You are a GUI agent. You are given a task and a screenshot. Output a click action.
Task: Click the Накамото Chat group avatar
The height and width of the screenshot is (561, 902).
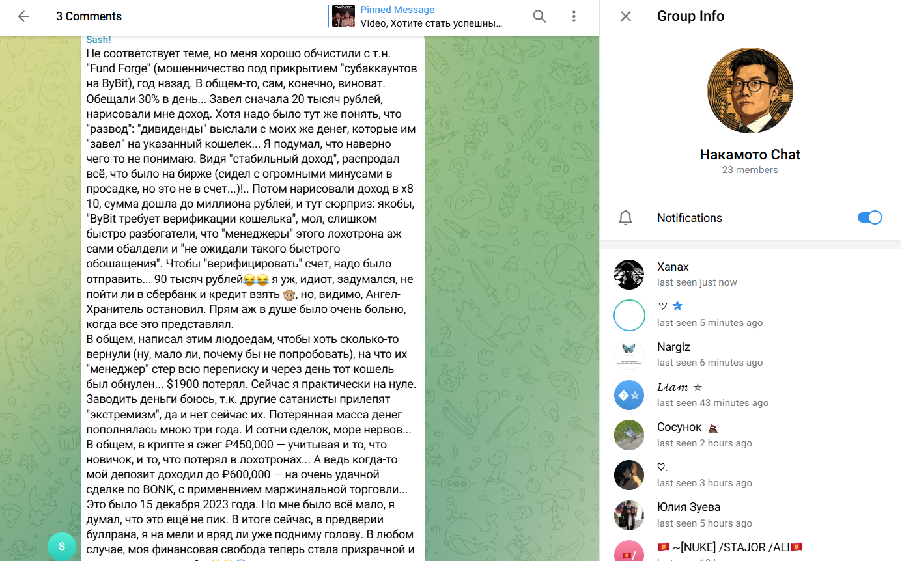click(x=750, y=90)
